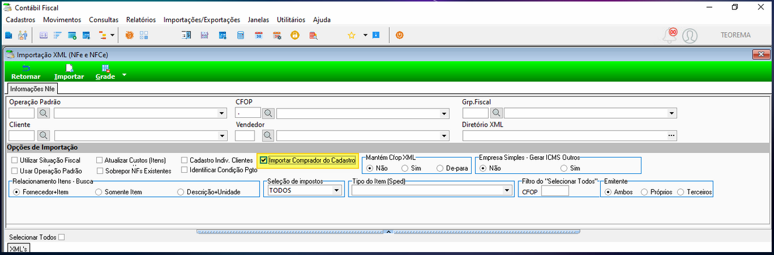The image size is (774, 255).
Task: Select the XML's tab at bottom
Action: point(18,249)
